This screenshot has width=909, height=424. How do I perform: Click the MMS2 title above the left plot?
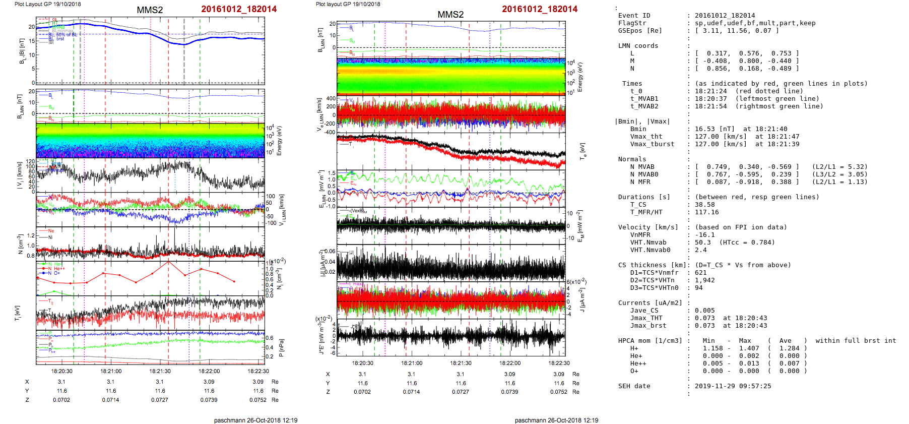coord(150,10)
